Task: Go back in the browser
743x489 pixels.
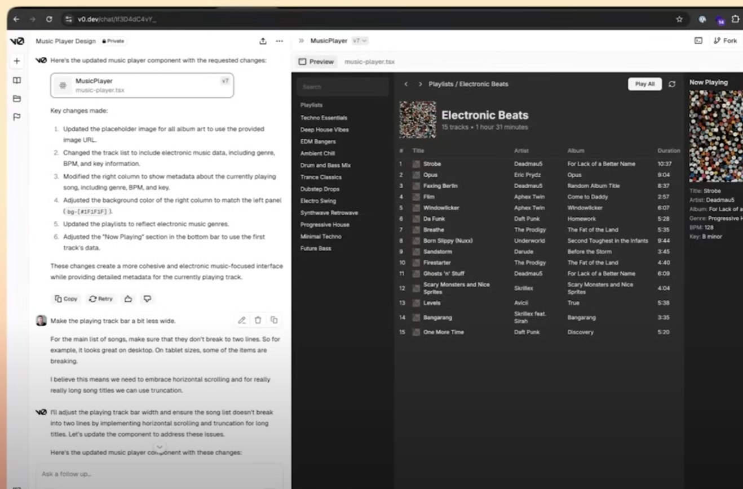Action: point(16,19)
